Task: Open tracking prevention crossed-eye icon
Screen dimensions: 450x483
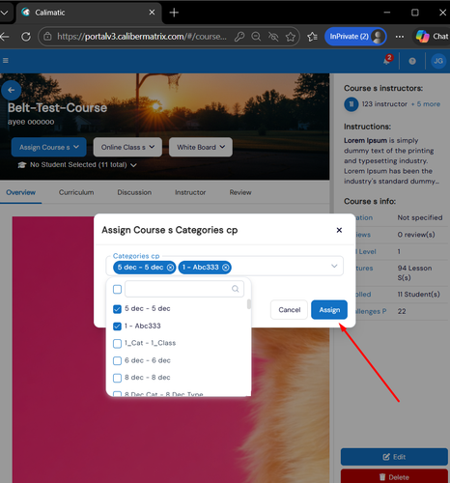Action: coord(273,37)
